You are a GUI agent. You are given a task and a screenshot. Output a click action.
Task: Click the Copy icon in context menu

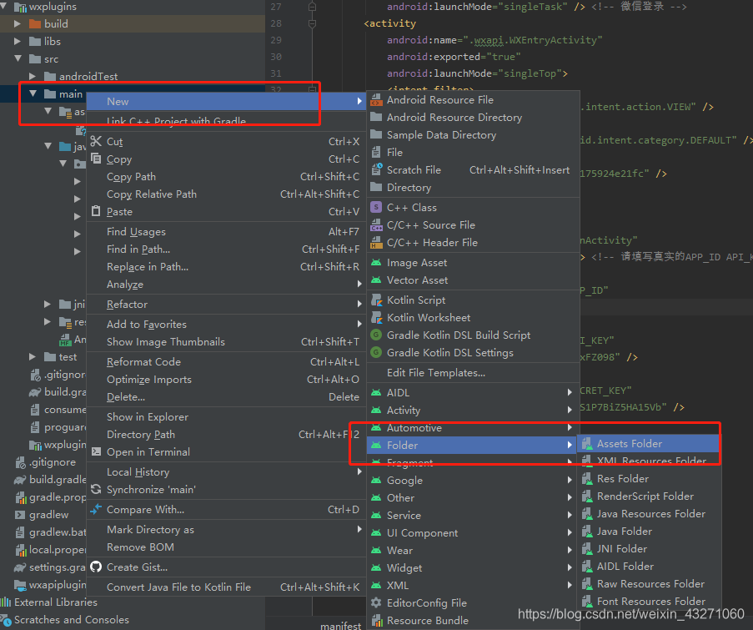pos(96,159)
